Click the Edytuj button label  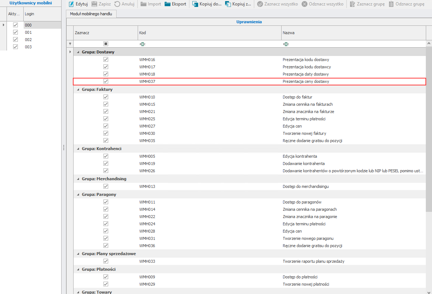tap(82, 4)
